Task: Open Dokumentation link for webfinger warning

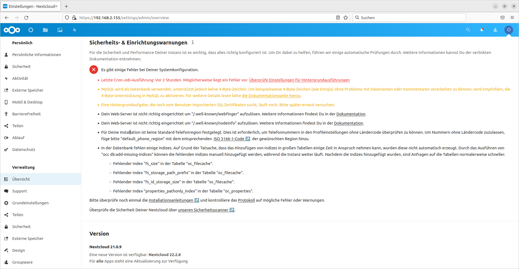Action: 351,114
